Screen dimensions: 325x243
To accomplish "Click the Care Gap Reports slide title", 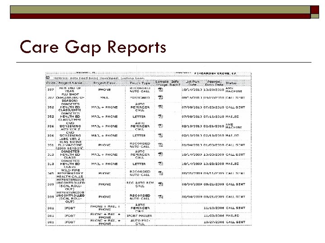I will point(93,47).
